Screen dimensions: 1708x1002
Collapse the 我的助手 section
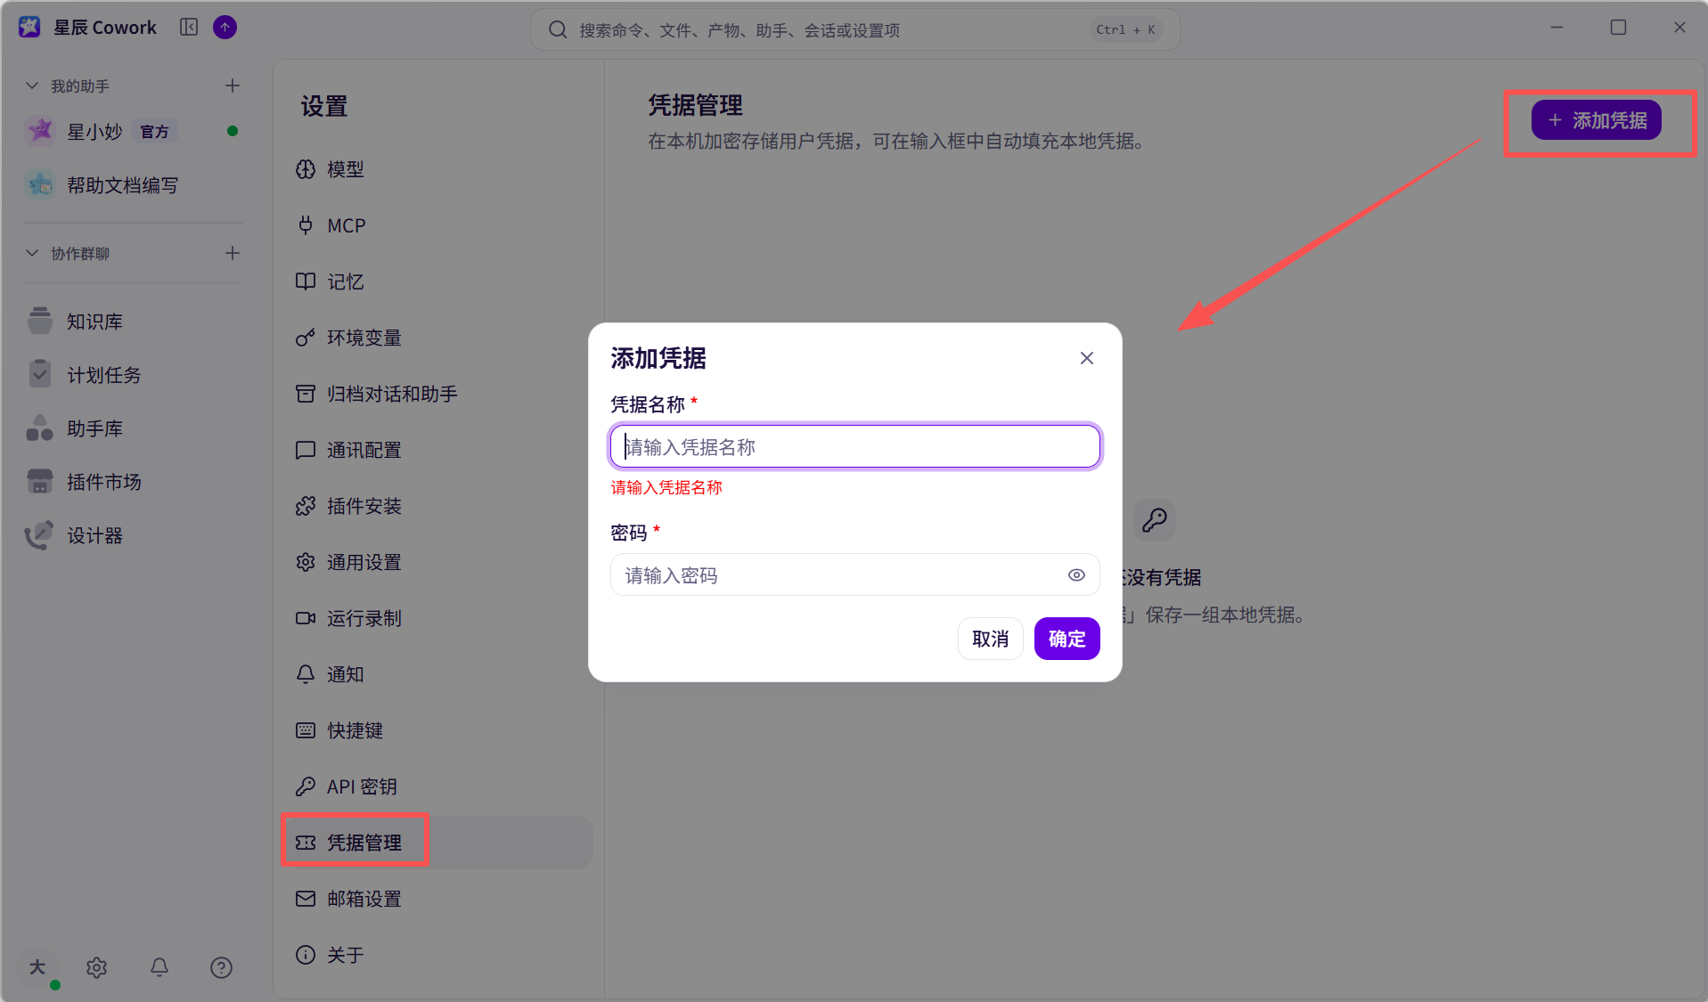(x=33, y=86)
